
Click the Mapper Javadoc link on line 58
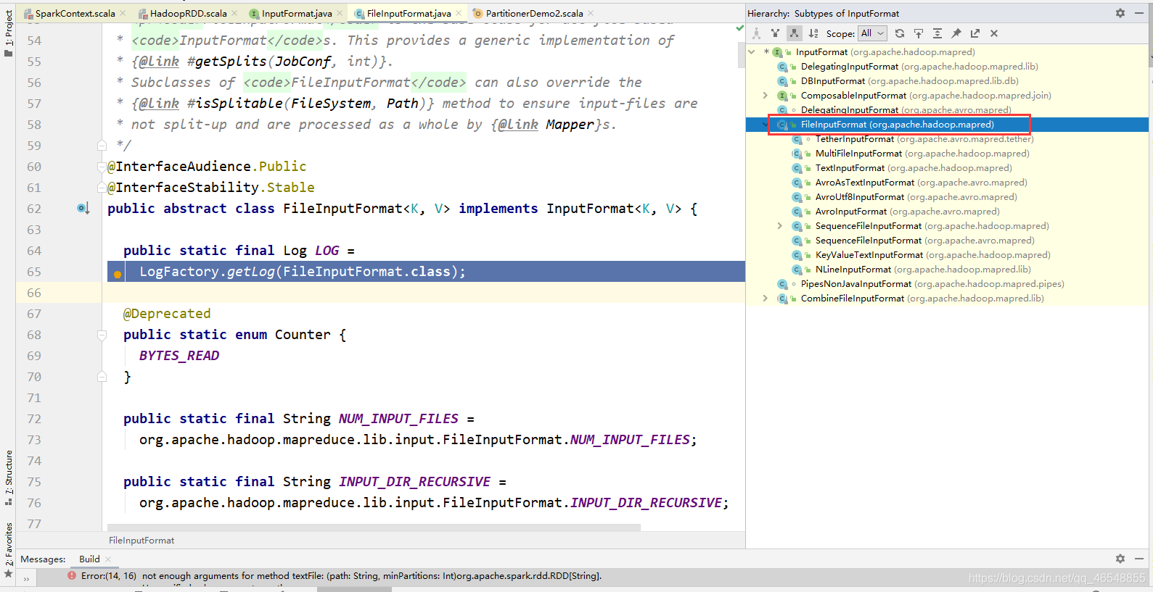coord(570,125)
